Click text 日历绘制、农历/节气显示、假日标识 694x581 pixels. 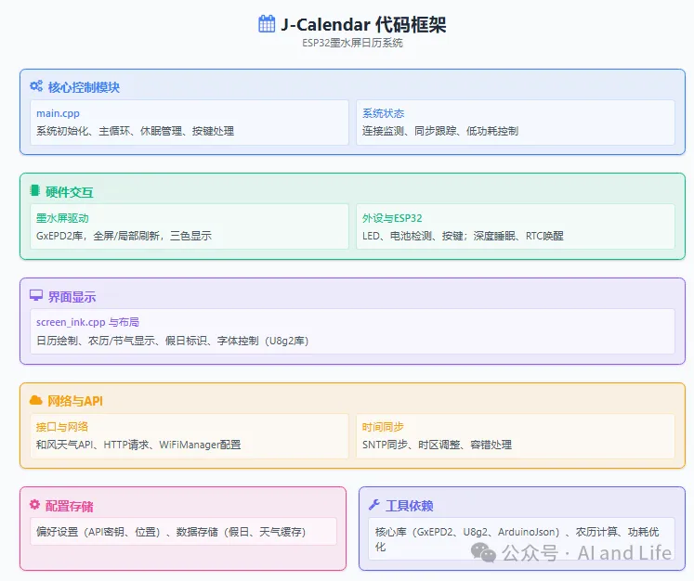coord(122,341)
